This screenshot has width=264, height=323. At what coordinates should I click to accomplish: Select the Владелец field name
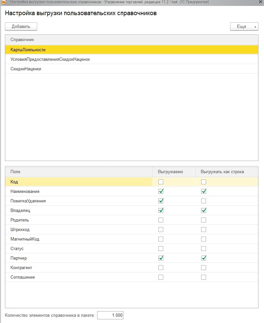(20, 211)
